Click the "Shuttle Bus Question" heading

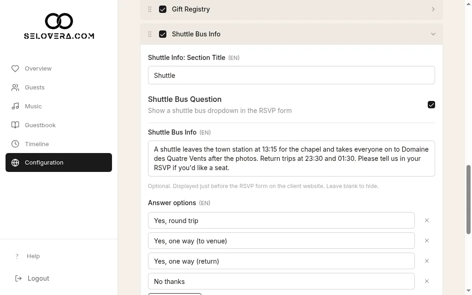[184, 100]
